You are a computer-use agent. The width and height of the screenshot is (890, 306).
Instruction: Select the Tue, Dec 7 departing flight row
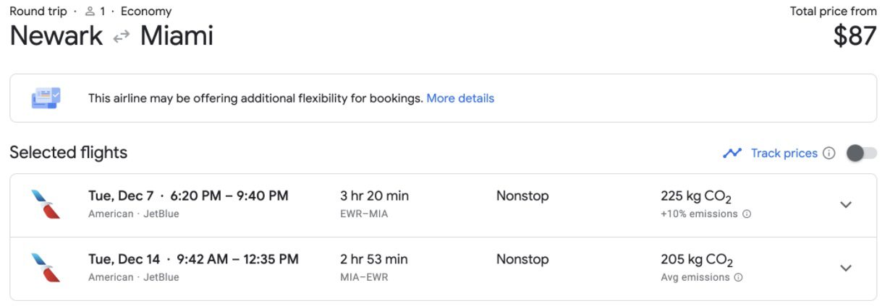point(444,205)
